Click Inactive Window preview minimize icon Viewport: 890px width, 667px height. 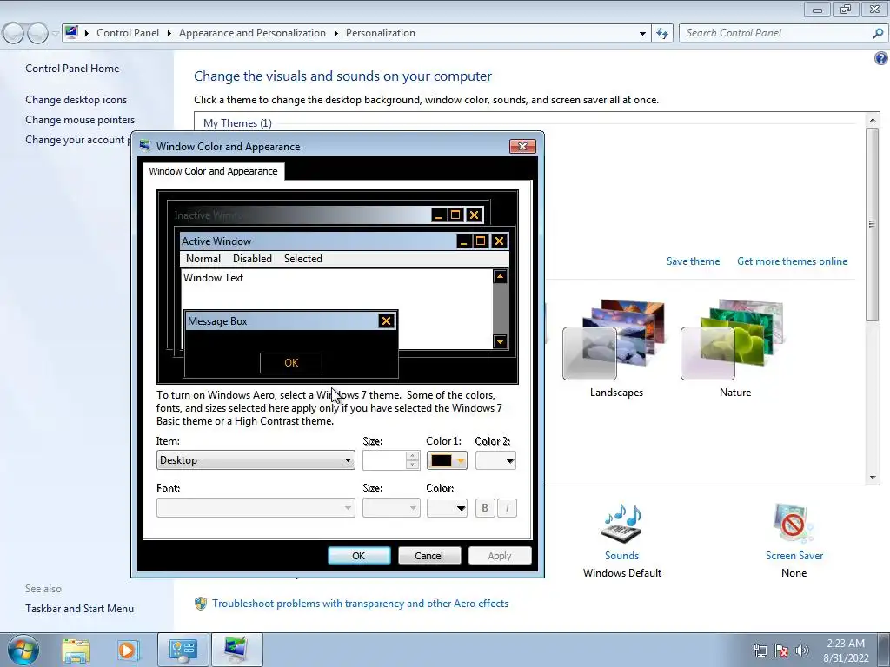pos(438,215)
